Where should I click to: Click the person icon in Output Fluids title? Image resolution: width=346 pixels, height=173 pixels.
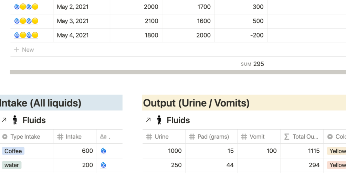[159, 120]
